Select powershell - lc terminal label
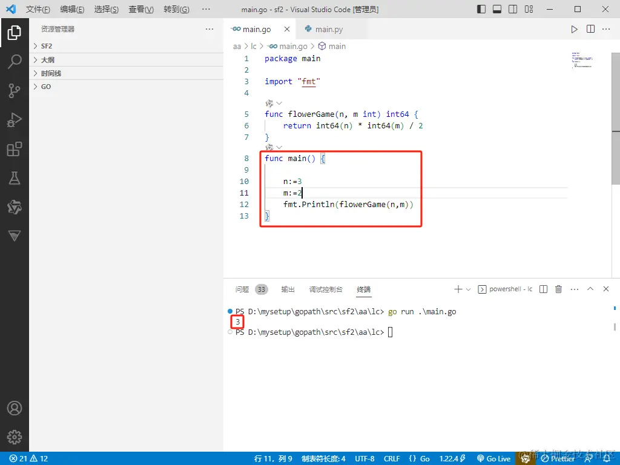The image size is (620, 465). tap(506, 289)
